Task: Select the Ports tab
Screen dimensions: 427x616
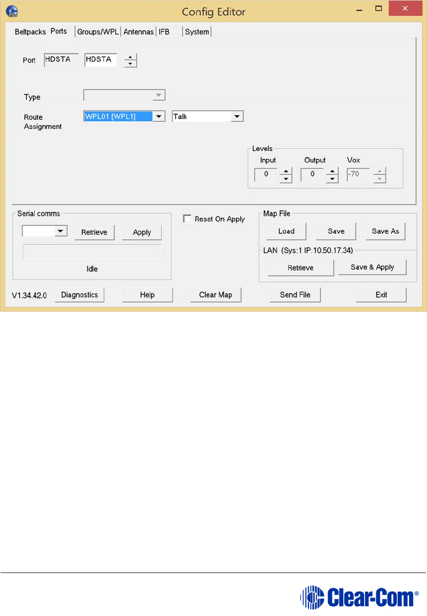Action: click(x=59, y=31)
